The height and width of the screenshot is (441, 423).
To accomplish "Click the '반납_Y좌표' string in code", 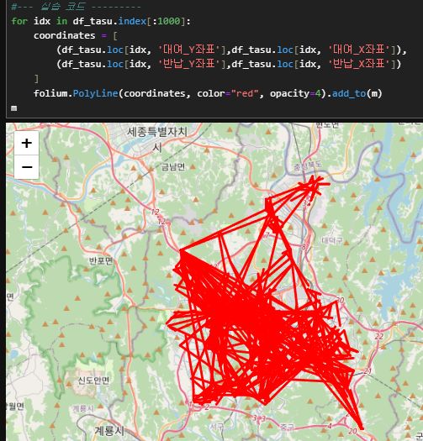I will pyautogui.click(x=189, y=64).
